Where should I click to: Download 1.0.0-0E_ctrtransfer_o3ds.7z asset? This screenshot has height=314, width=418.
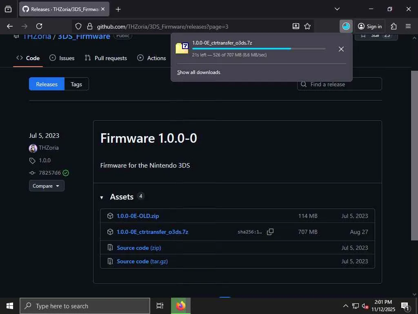[152, 232]
